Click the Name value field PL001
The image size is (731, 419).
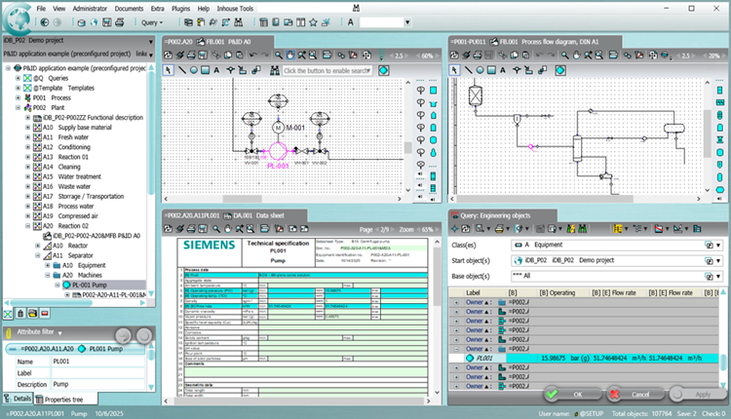pos(97,362)
